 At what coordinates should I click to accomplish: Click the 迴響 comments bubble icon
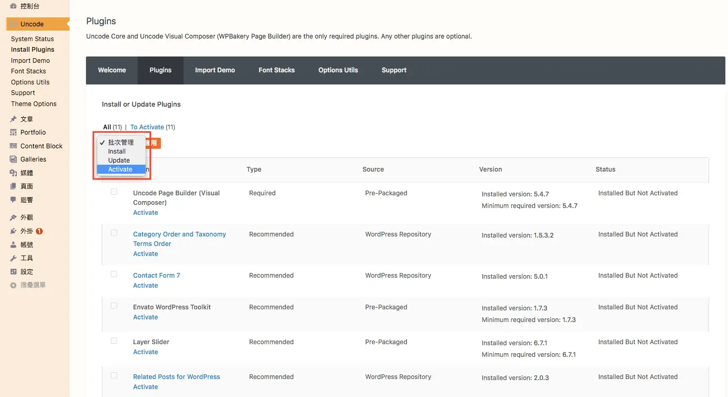click(x=14, y=200)
